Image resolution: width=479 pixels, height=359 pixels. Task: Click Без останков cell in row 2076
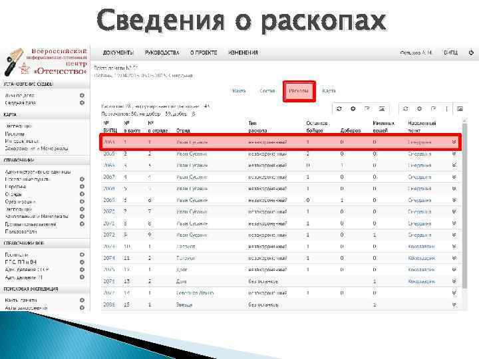[263, 281]
